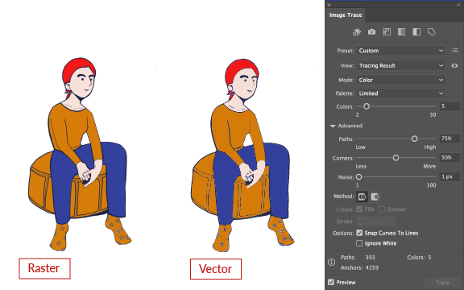The height and width of the screenshot is (290, 464).
Task: Close the Image Trace panel
Action: [329, 5]
